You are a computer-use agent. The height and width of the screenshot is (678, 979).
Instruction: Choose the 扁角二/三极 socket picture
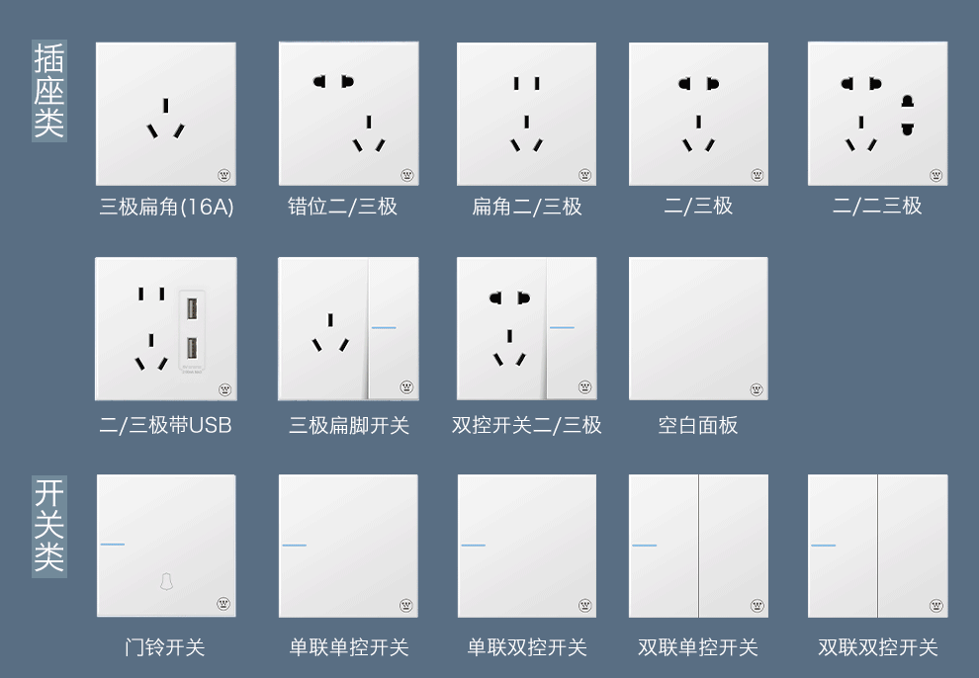(x=526, y=114)
